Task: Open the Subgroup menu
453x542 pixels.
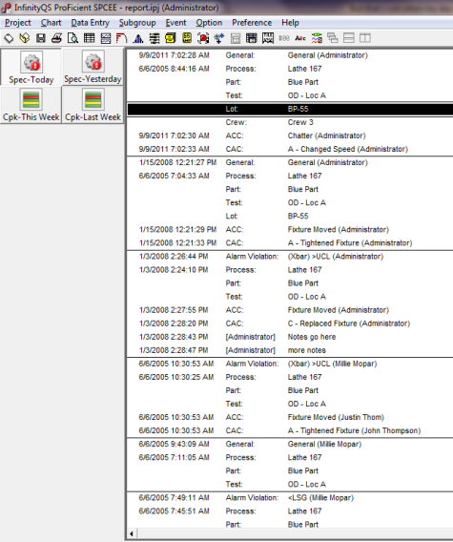Action: coord(137,23)
